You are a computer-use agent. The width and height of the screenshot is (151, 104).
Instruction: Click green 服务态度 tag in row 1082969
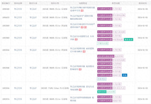128,39
